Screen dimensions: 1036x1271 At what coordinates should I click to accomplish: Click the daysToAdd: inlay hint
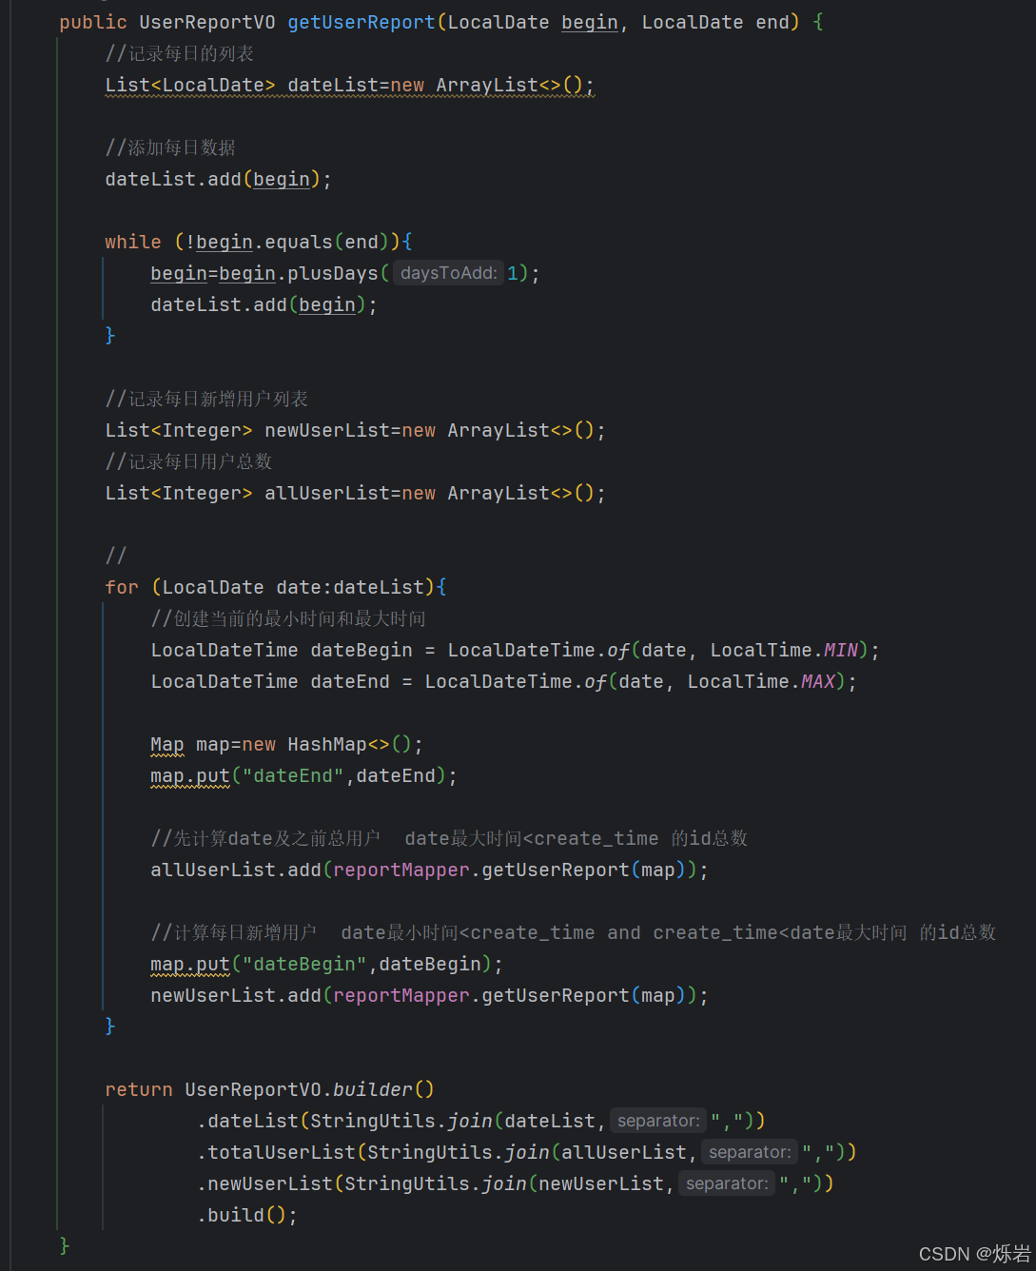pos(448,273)
